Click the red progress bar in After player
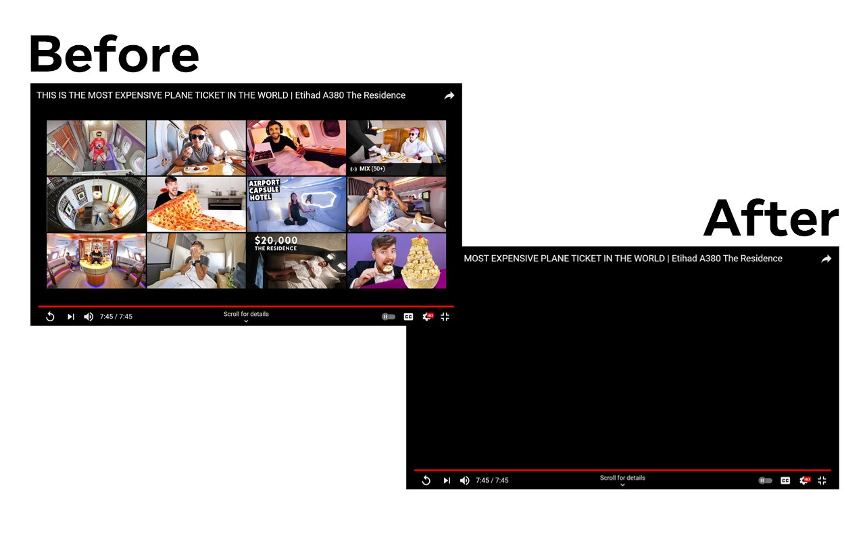 (622, 470)
